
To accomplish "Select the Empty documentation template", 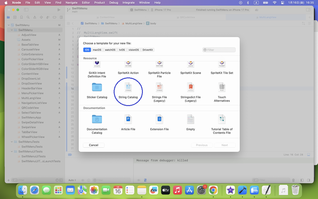I will [191, 119].
